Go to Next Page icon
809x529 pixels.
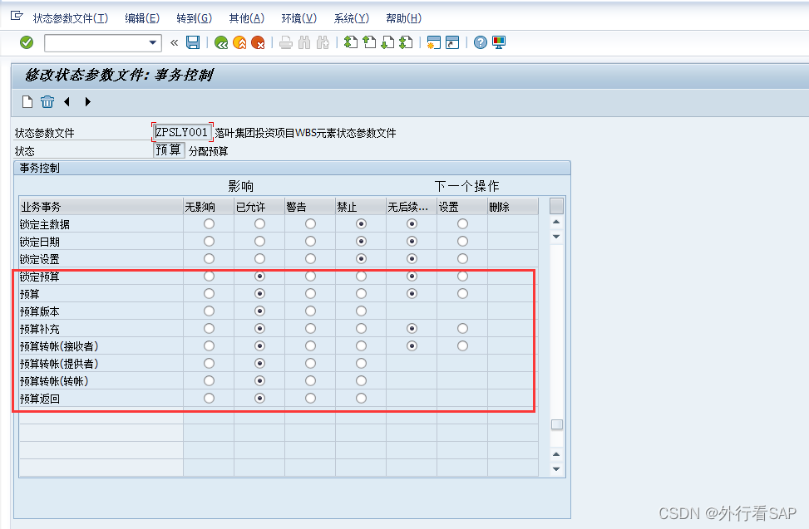[387, 42]
